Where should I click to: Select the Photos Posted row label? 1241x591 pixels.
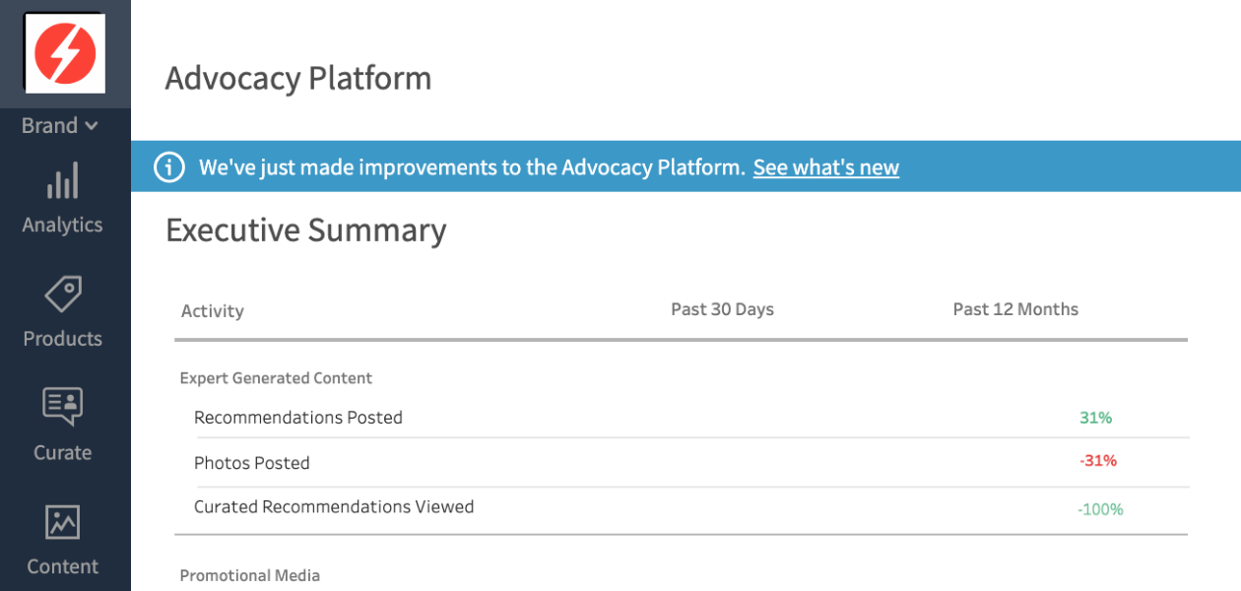[252, 463]
